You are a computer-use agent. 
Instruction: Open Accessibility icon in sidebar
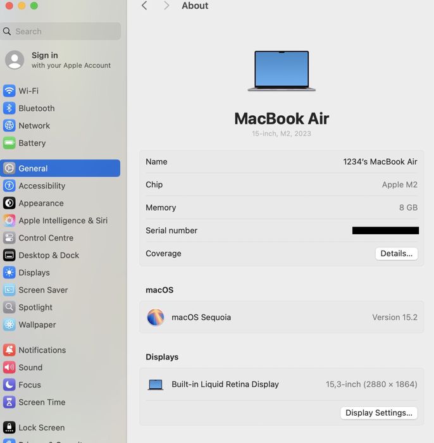coord(9,186)
